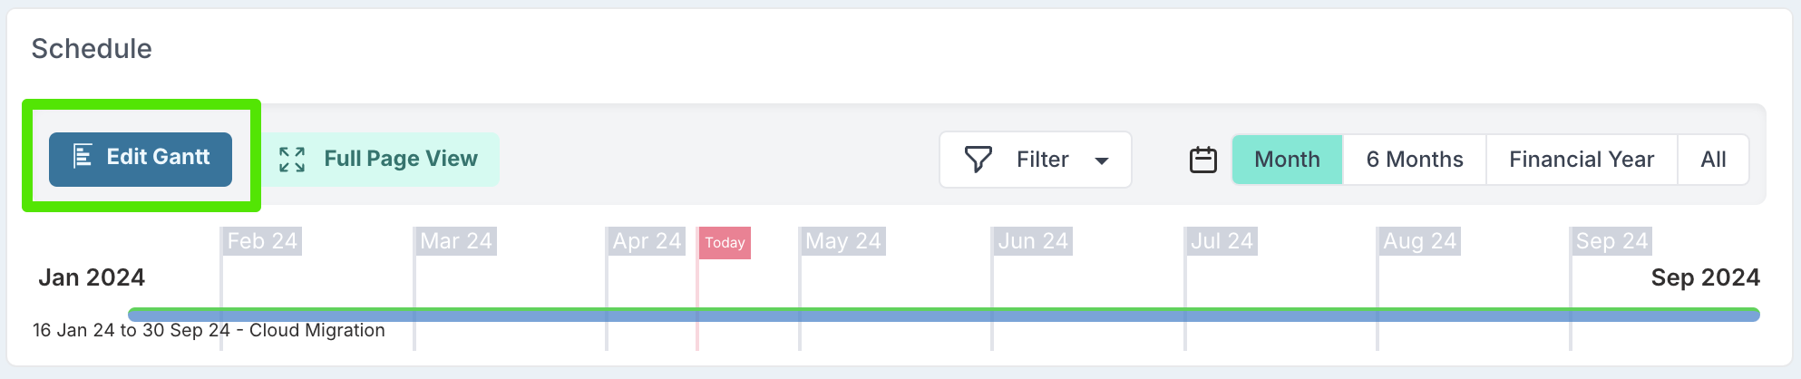Screen dimensions: 1801x379
Task: Expand the Filter dropdown arrow
Action: tap(1102, 160)
